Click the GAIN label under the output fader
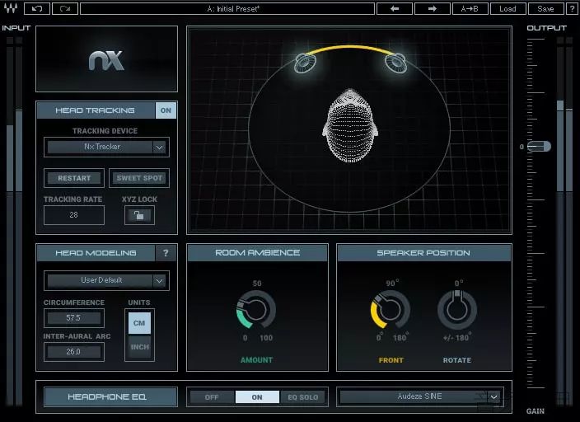The width and height of the screenshot is (580, 422). click(536, 411)
